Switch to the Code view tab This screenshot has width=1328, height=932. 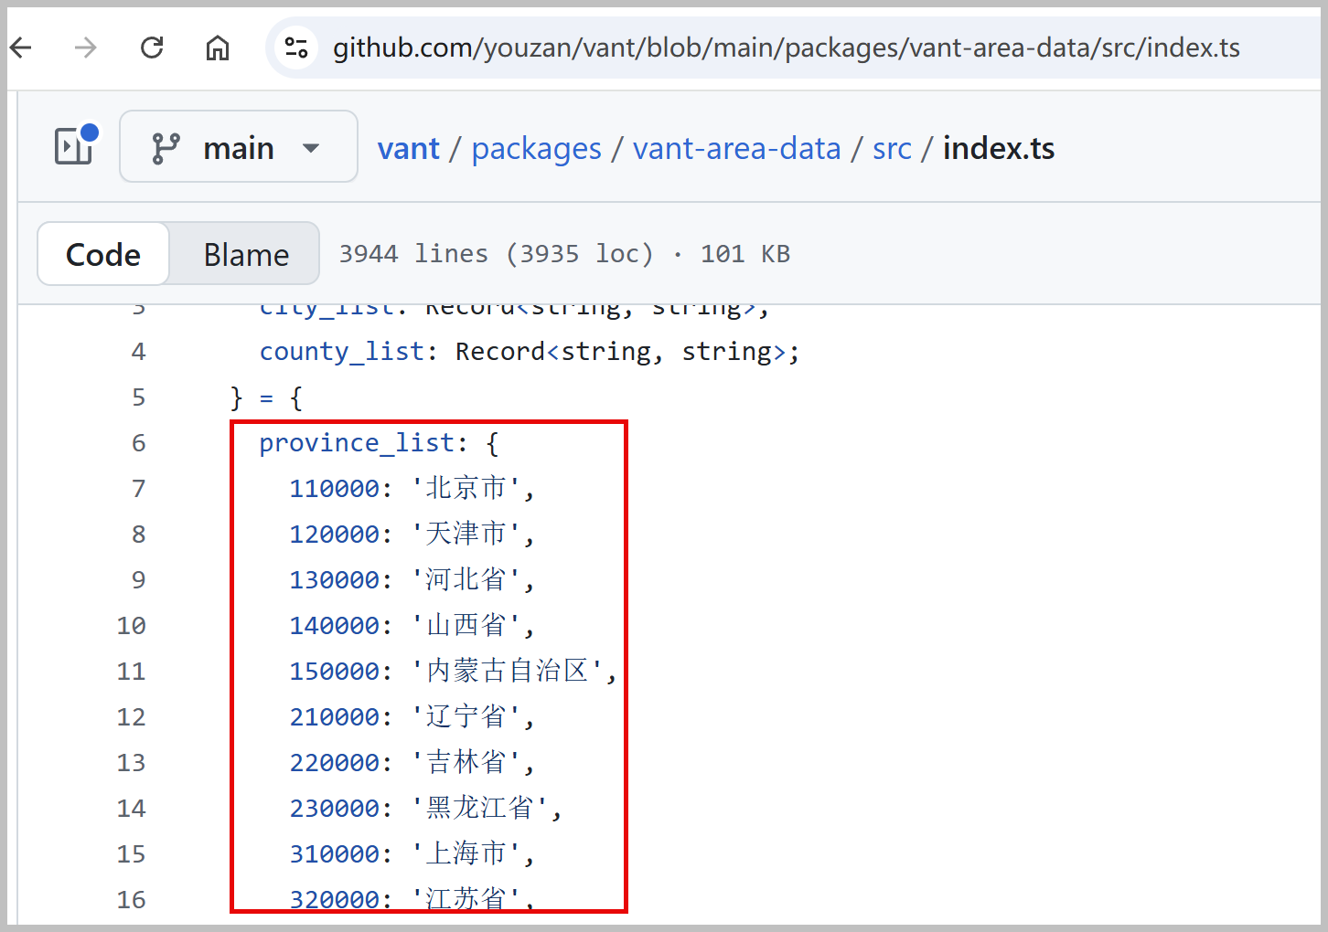click(103, 255)
